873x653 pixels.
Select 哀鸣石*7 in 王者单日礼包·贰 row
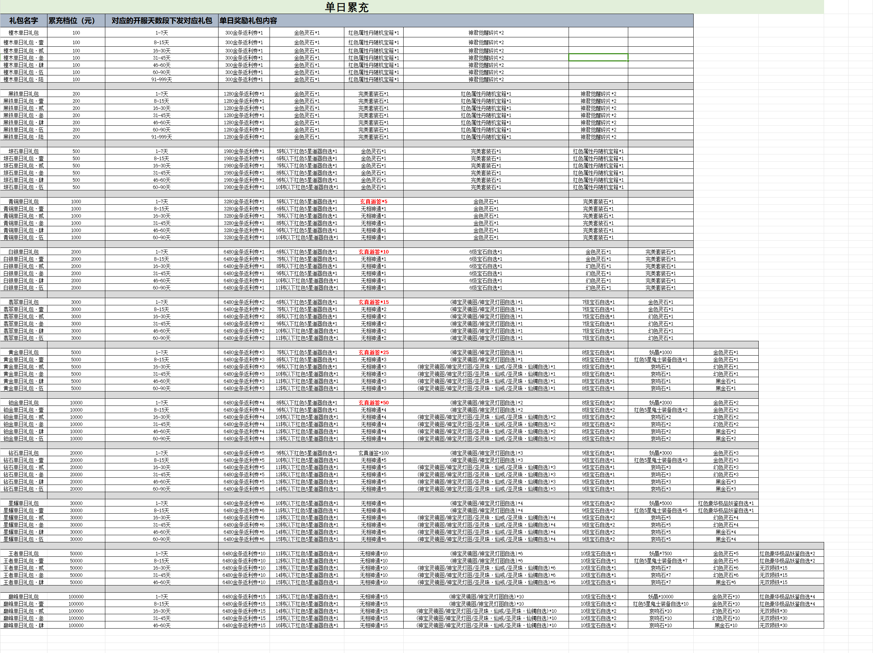click(661, 568)
